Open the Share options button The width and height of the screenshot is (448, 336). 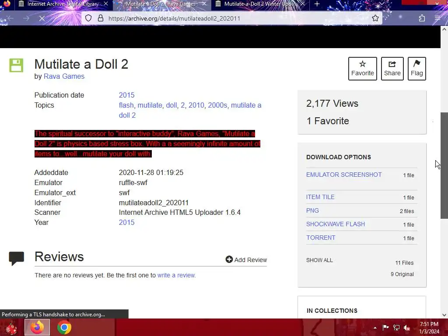392,69
